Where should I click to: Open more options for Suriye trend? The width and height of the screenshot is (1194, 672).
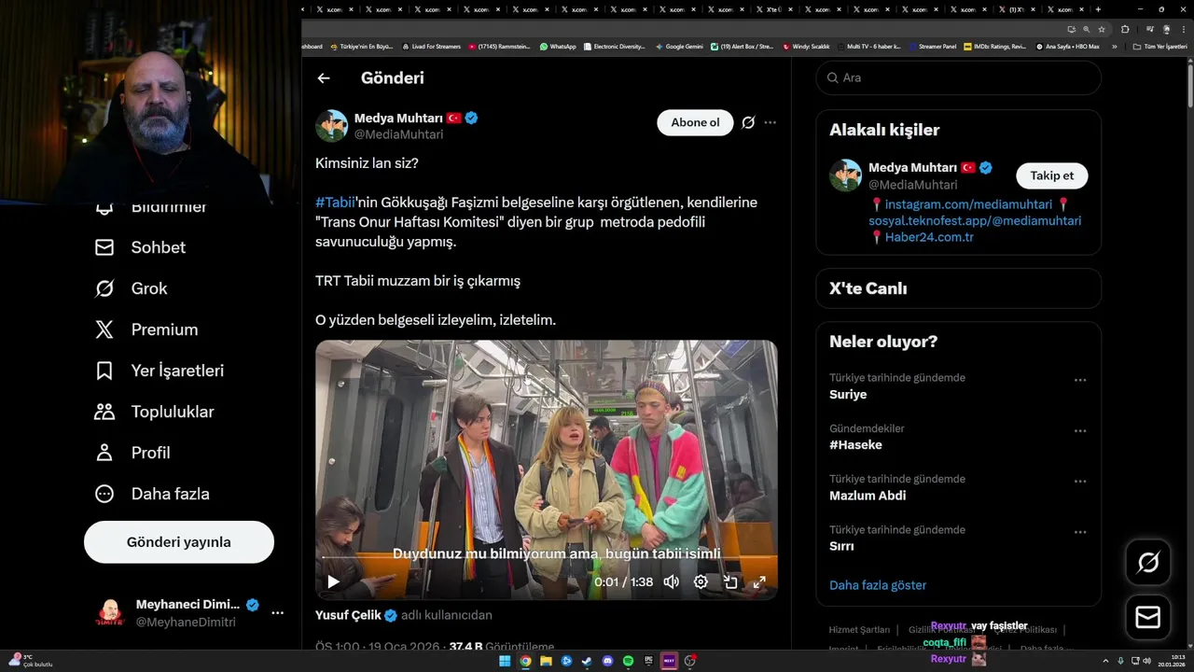point(1080,381)
